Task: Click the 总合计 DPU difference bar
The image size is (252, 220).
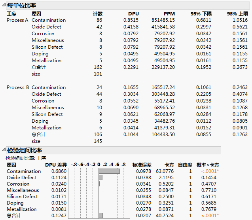Action: tap(100, 215)
